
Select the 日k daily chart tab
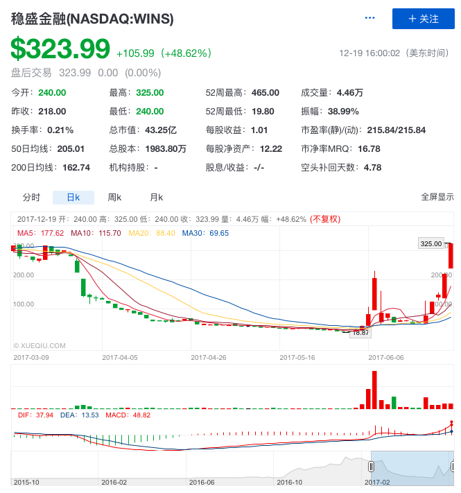(73, 198)
